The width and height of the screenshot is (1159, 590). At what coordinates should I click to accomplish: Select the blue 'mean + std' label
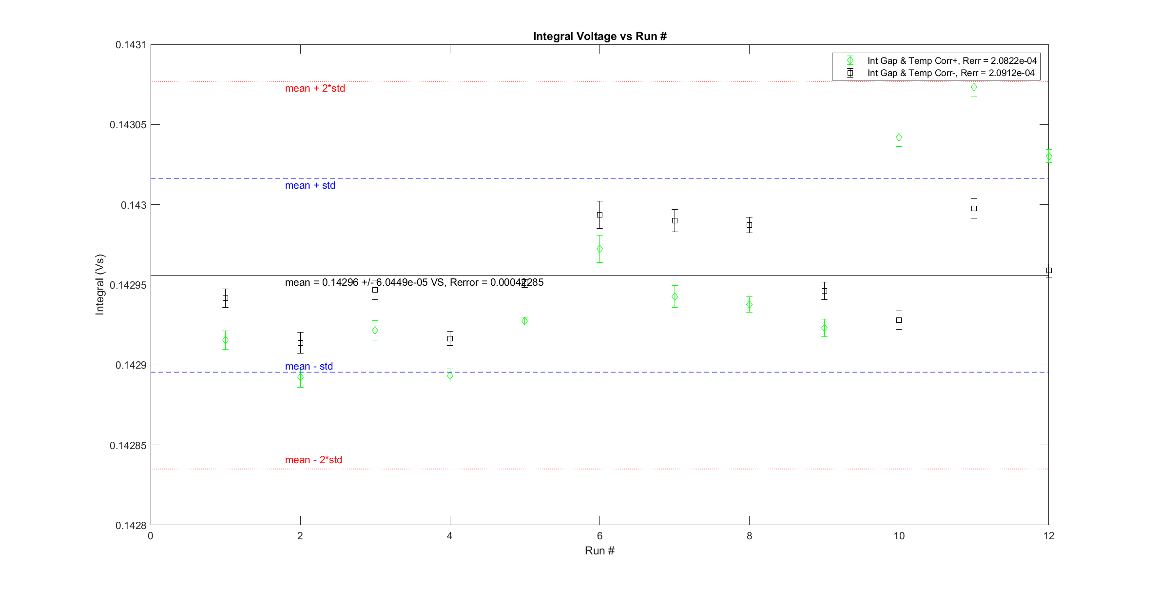pyautogui.click(x=310, y=185)
